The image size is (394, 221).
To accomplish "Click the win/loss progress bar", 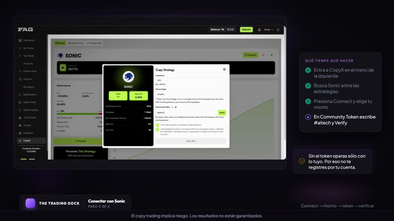I will coord(79,114).
